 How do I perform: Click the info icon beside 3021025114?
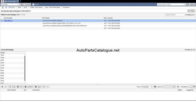2,21
